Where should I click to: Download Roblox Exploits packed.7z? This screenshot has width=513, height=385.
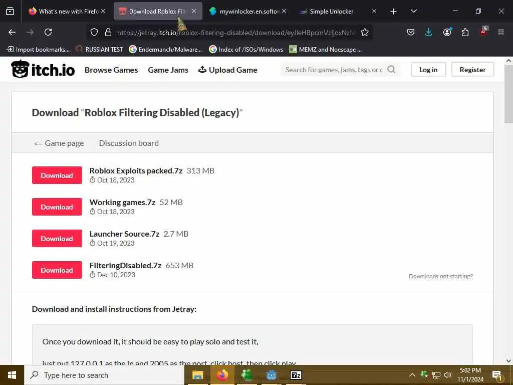(57, 175)
